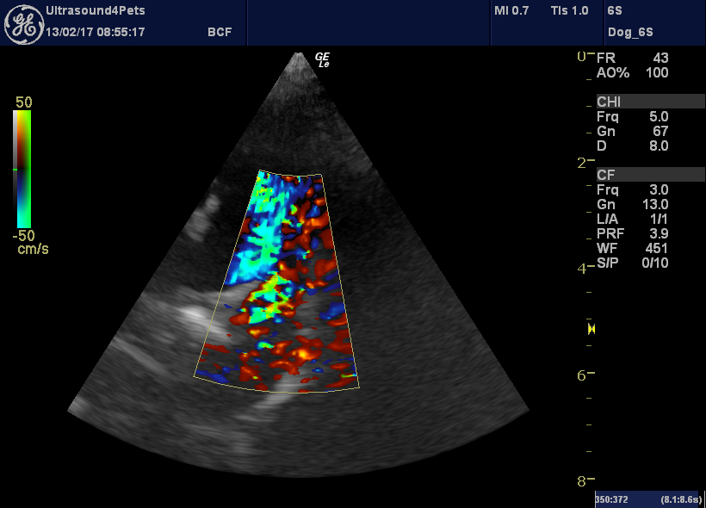This screenshot has width=706, height=508.
Task: Click the Ultrasound4Pets institution name
Action: coord(96,10)
